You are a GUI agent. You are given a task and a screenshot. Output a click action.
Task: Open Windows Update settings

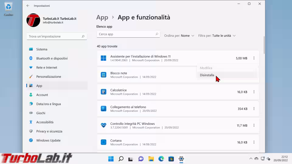click(x=57, y=140)
